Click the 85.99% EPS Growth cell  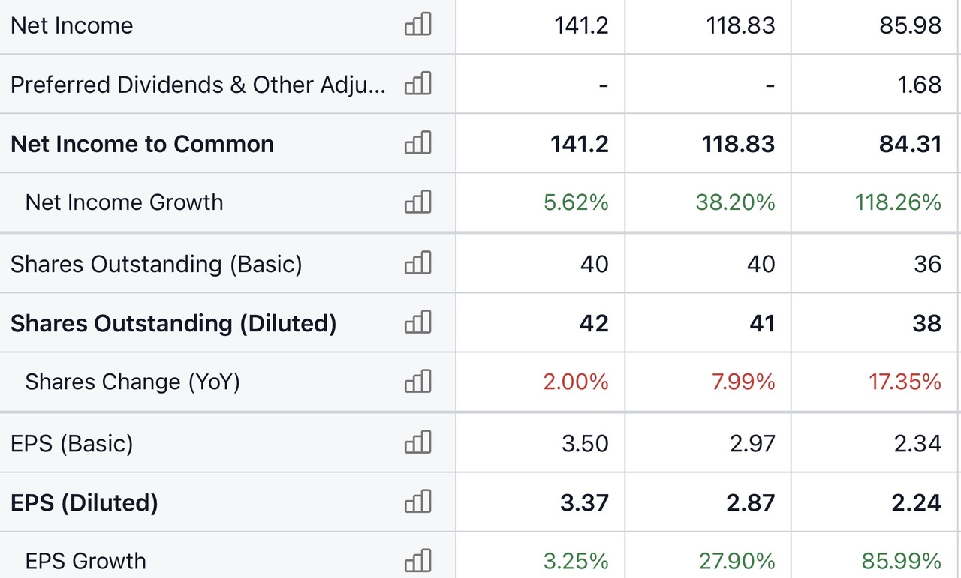pyautogui.click(x=901, y=561)
